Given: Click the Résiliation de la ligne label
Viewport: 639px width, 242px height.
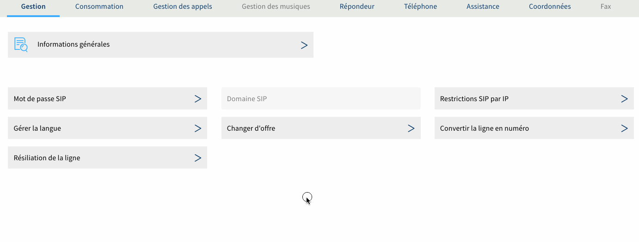Looking at the screenshot, I should coord(47,158).
